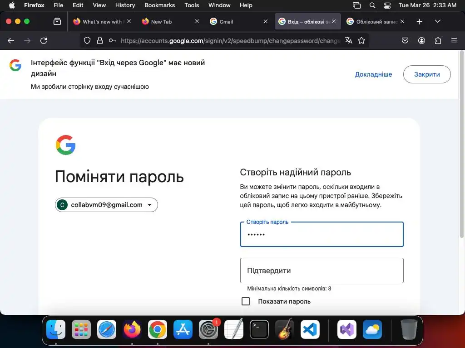The height and width of the screenshot is (348, 465).
Task: Open the tracking protection shield icon
Action: [x=87, y=40]
